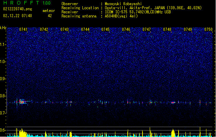Click the 1.0 kHz axis label
The image size is (216, 137).
pyautogui.click(x=3, y=62)
